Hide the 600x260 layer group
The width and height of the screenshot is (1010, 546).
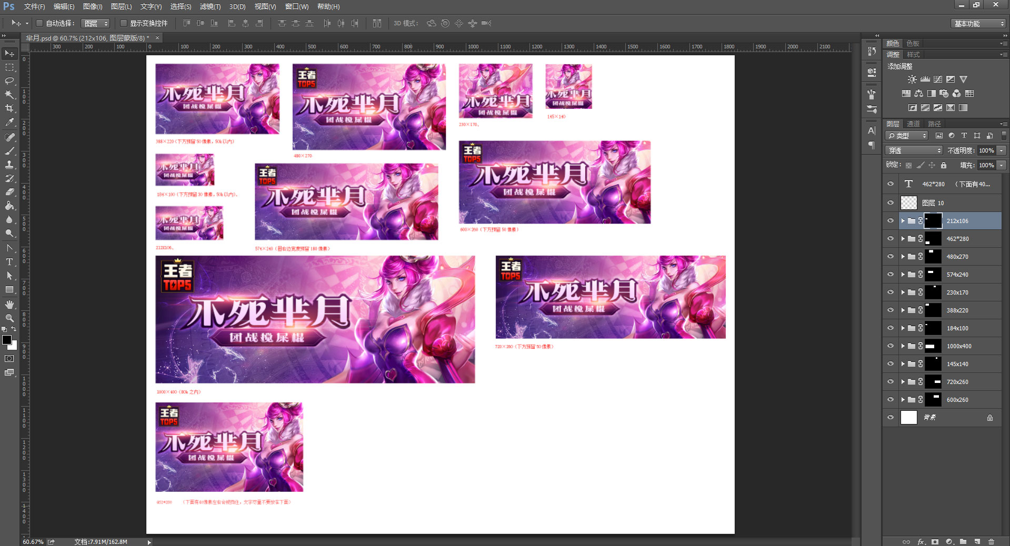[891, 400]
